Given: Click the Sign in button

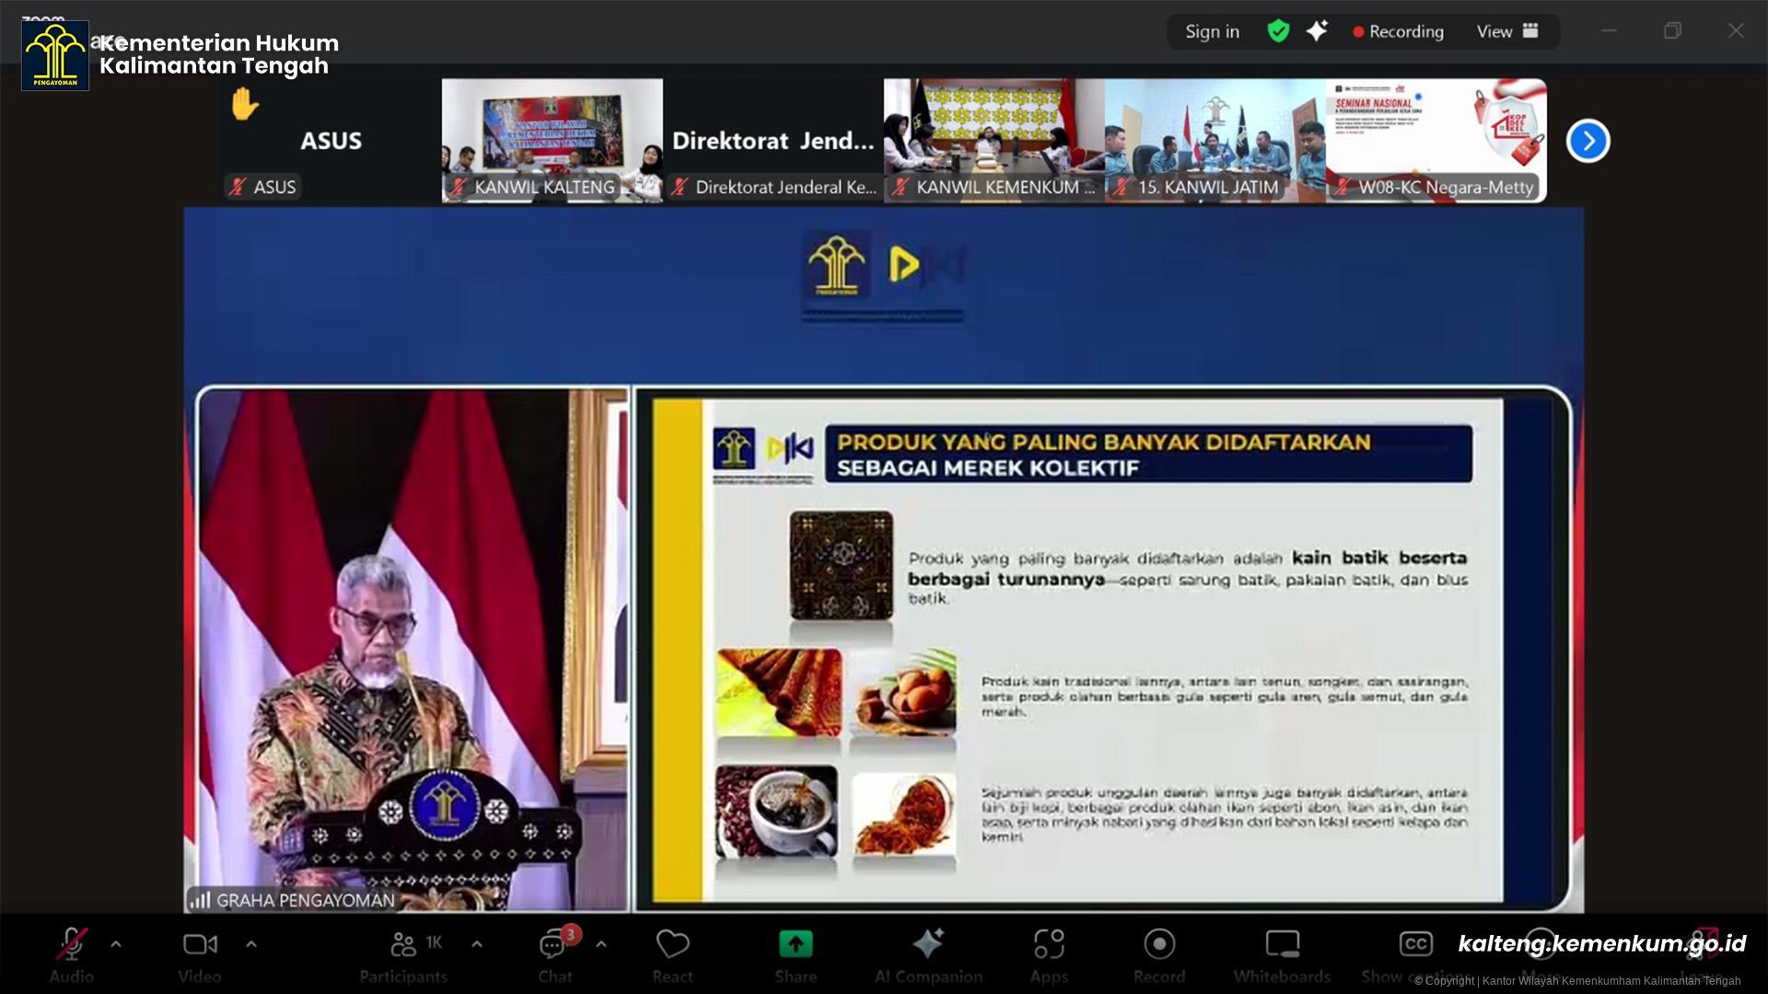Looking at the screenshot, I should click(1212, 31).
